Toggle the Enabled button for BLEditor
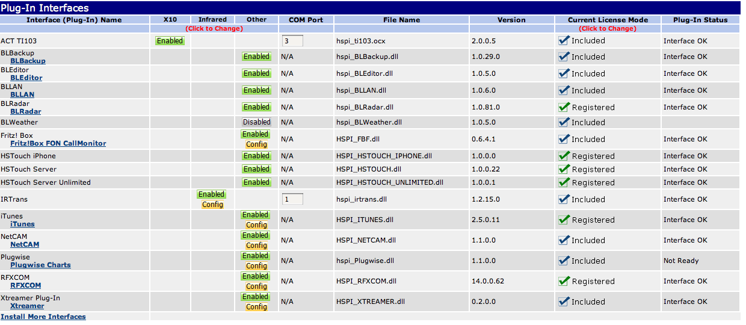The image size is (746, 325). (x=256, y=73)
